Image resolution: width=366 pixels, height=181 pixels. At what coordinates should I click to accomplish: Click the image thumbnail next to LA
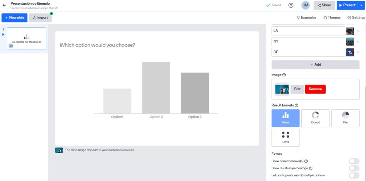[350, 31]
